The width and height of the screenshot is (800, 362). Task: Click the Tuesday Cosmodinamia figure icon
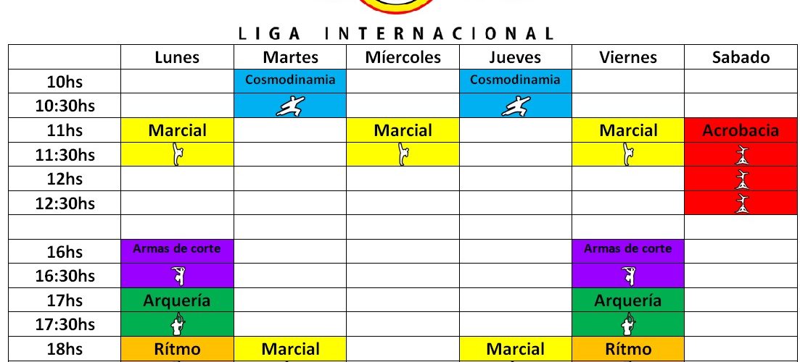(x=290, y=106)
